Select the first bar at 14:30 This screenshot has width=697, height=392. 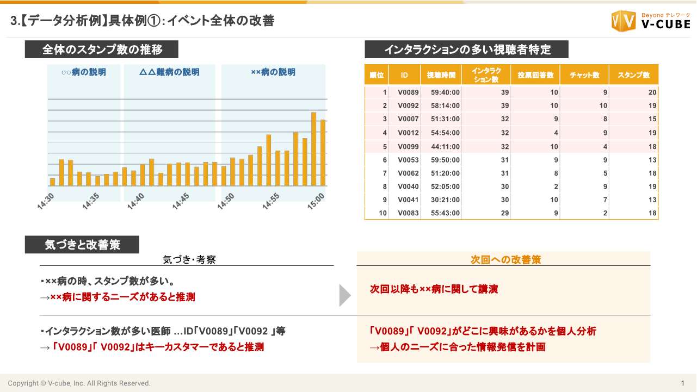52,182
